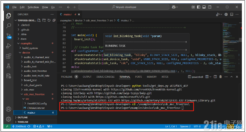
Task: Customize layout icon in title bar
Action: coord(193,7)
